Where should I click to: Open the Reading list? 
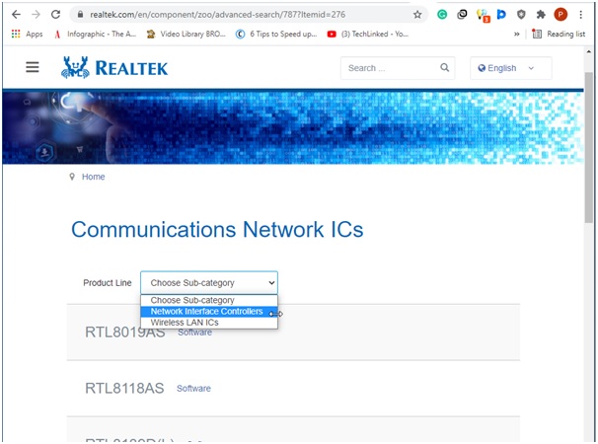coord(559,34)
